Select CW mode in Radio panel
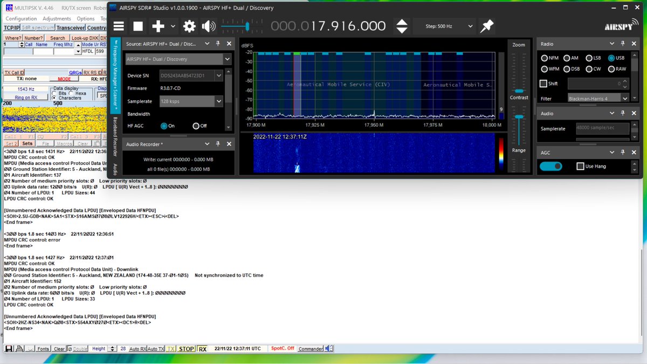The width and height of the screenshot is (647, 364). [589, 69]
